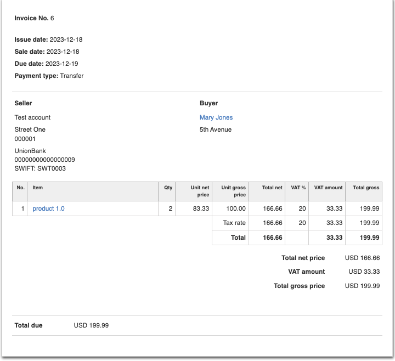The height and width of the screenshot is (361, 395).
Task: Click the Unit net price column header
Action: tap(200, 191)
